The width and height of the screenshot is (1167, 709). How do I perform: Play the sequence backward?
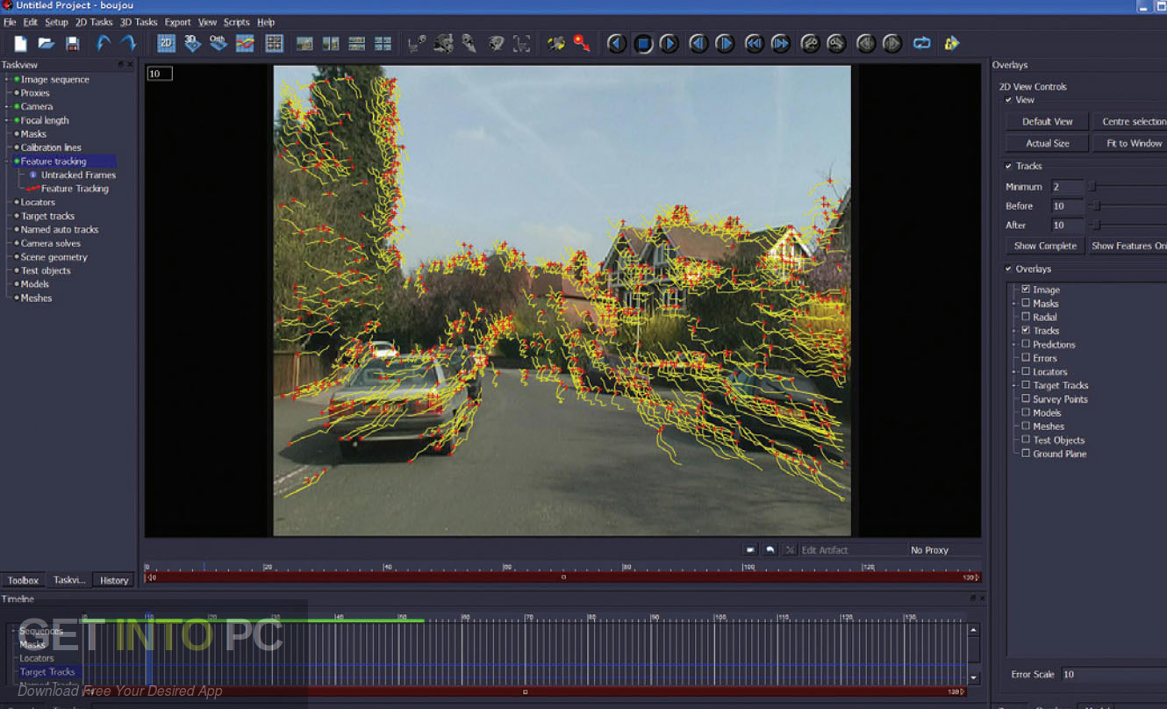[616, 43]
